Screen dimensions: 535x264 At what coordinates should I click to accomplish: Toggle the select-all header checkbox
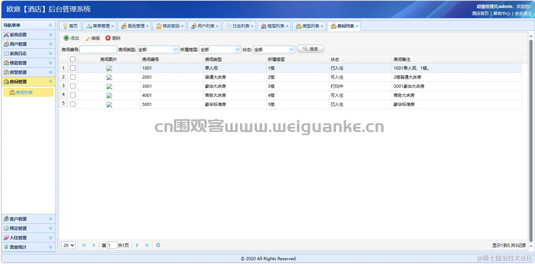(73, 59)
